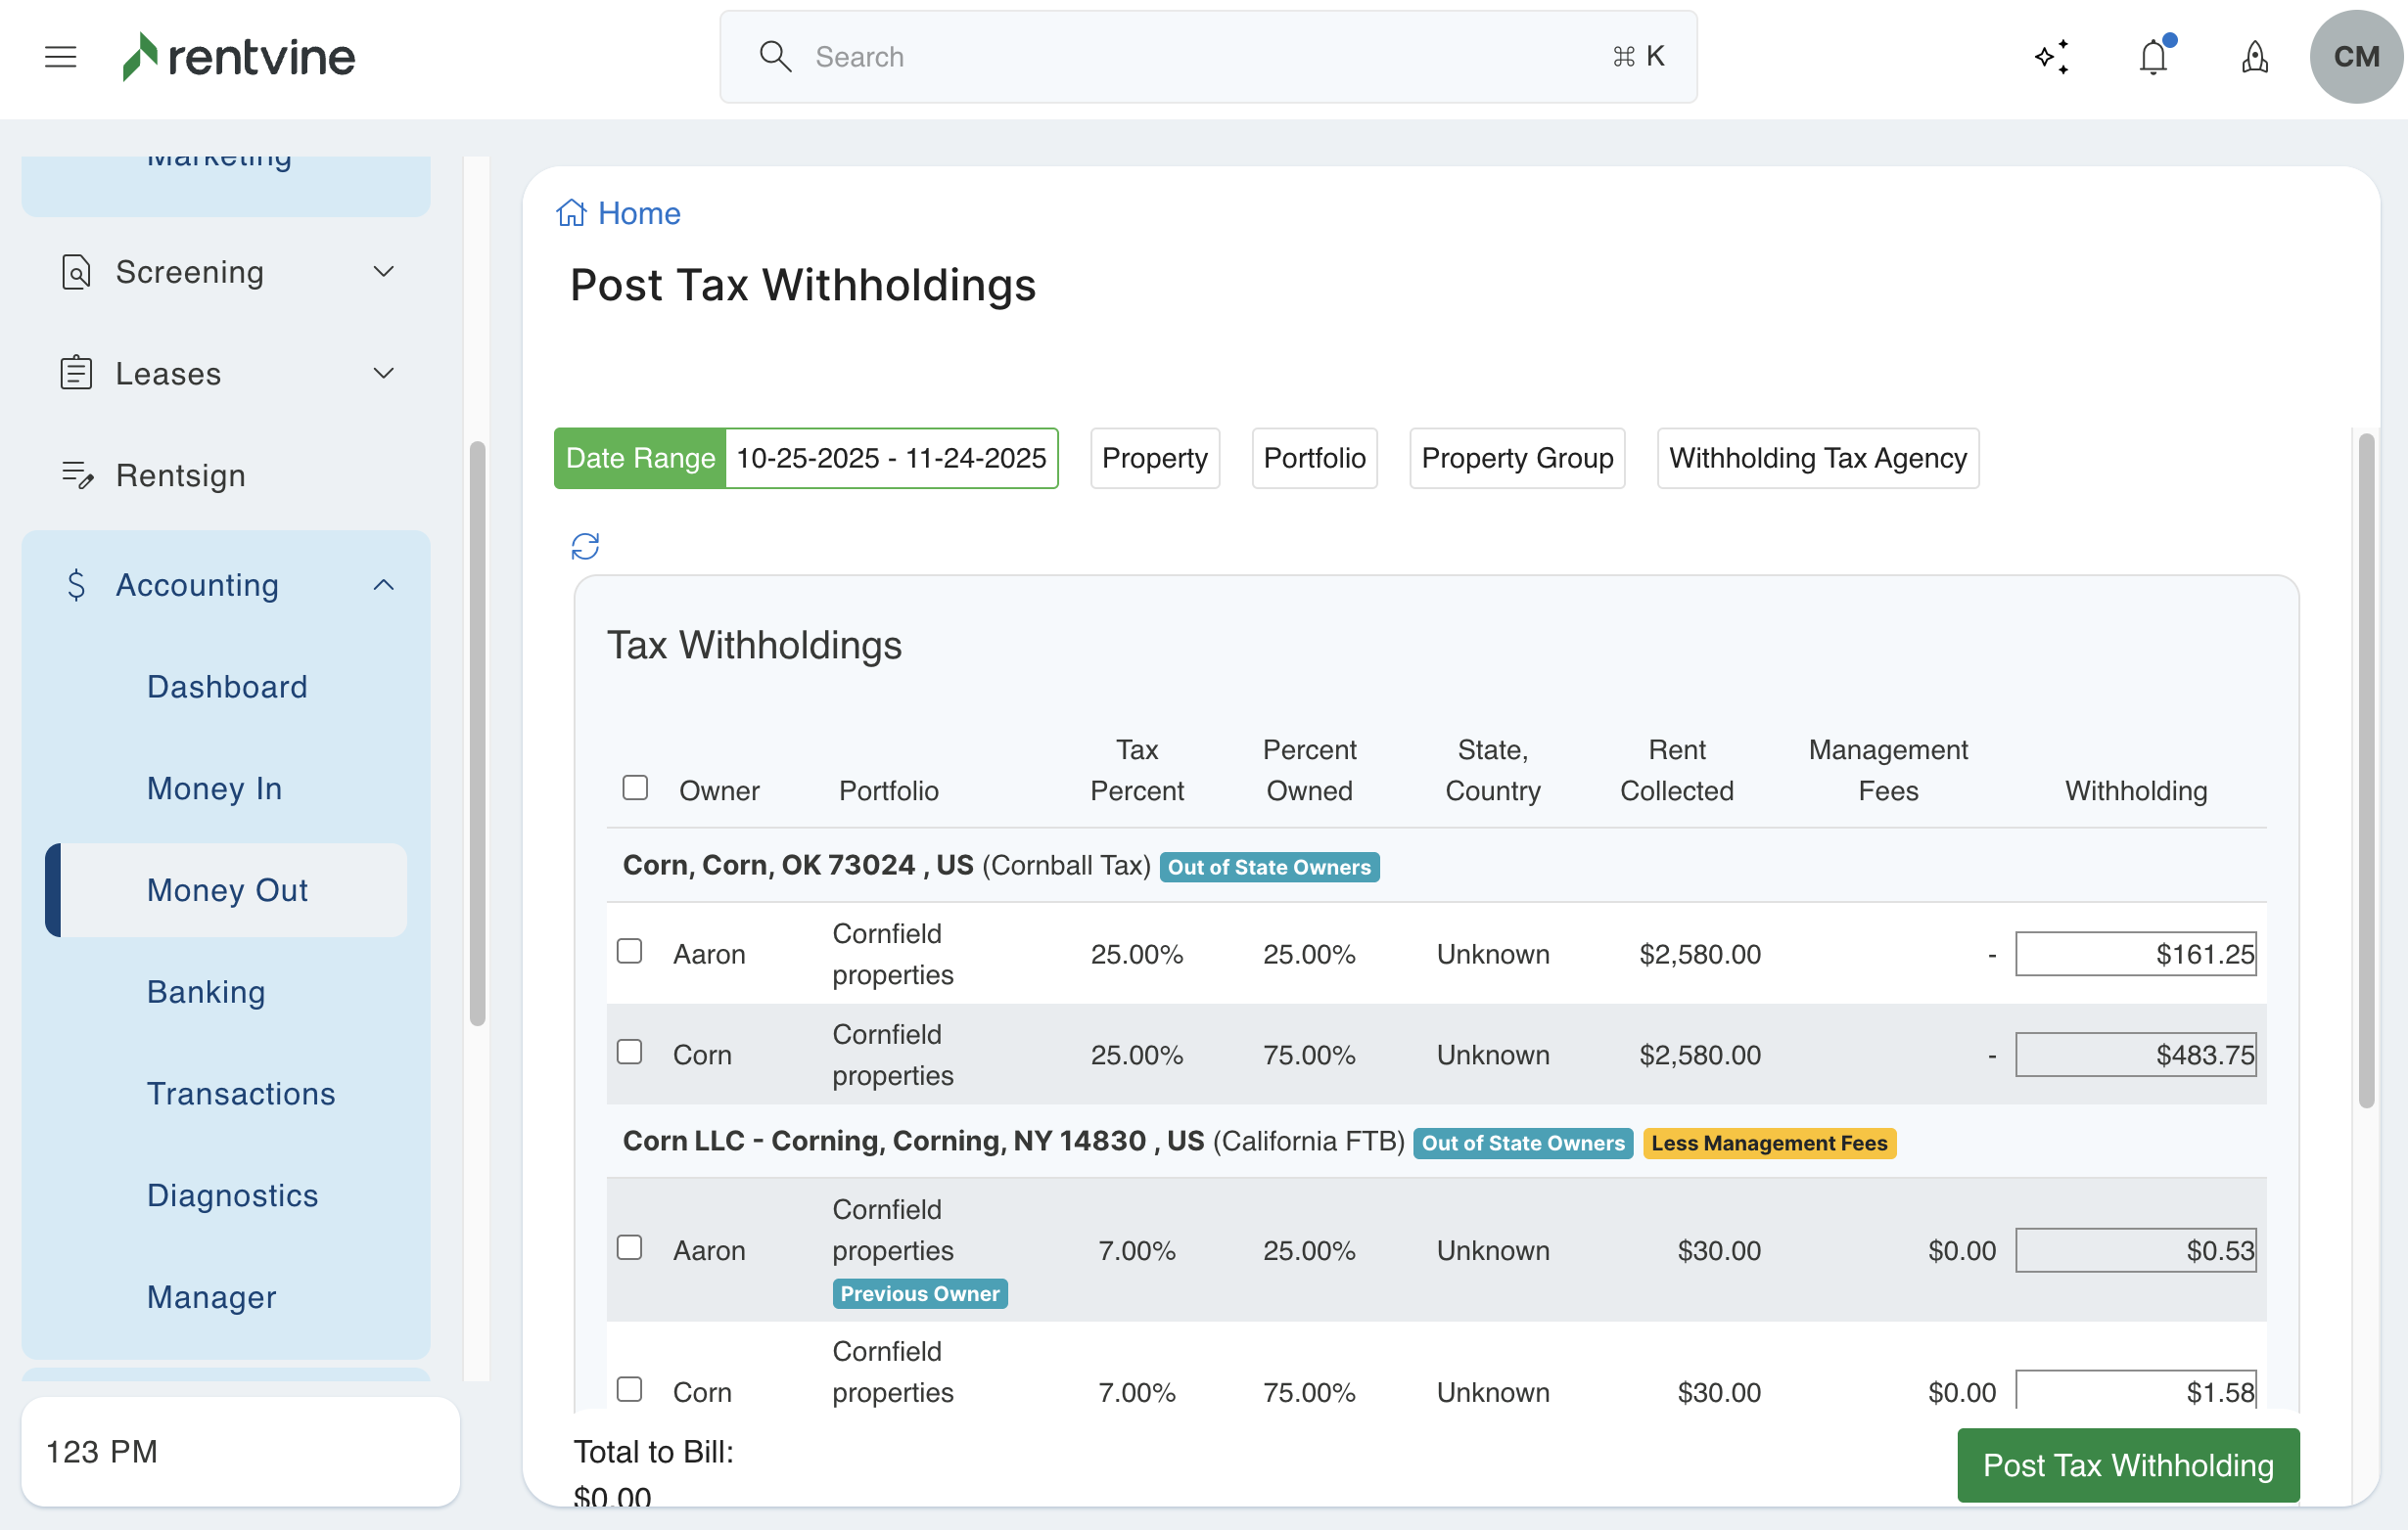2408x1530 pixels.
Task: Open Money In sidebar item
Action: coord(214,787)
